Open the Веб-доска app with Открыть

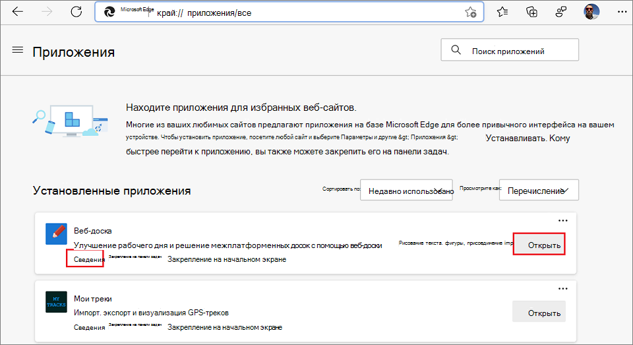click(x=539, y=243)
